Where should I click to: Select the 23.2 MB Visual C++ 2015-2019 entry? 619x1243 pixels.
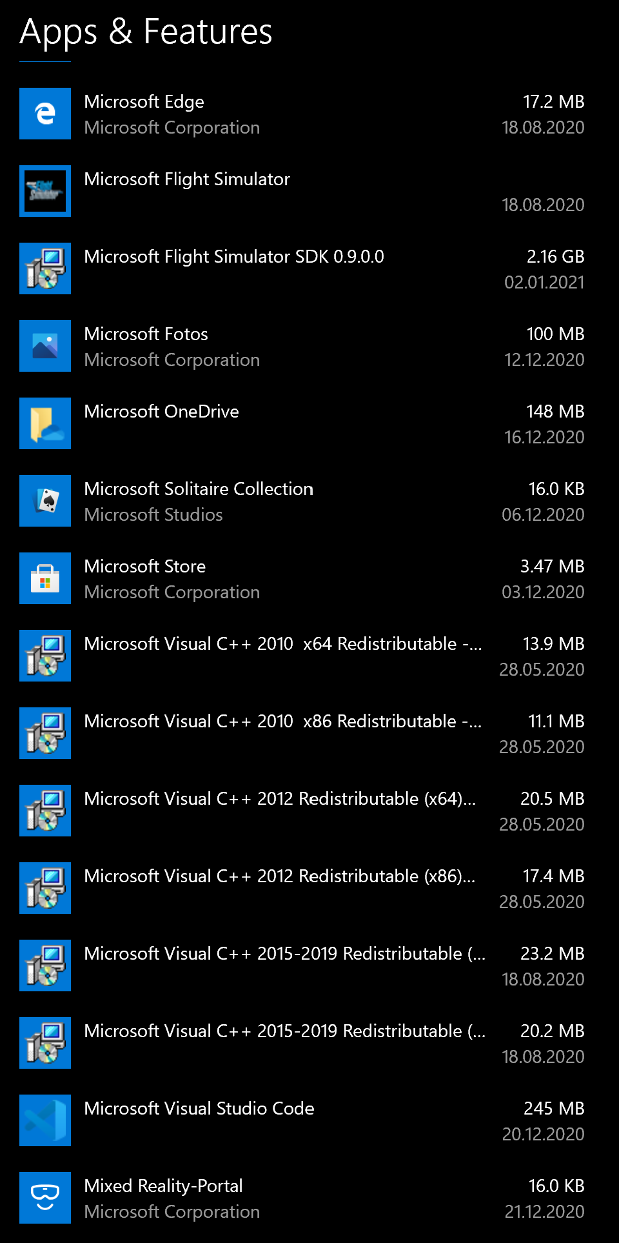point(284,954)
